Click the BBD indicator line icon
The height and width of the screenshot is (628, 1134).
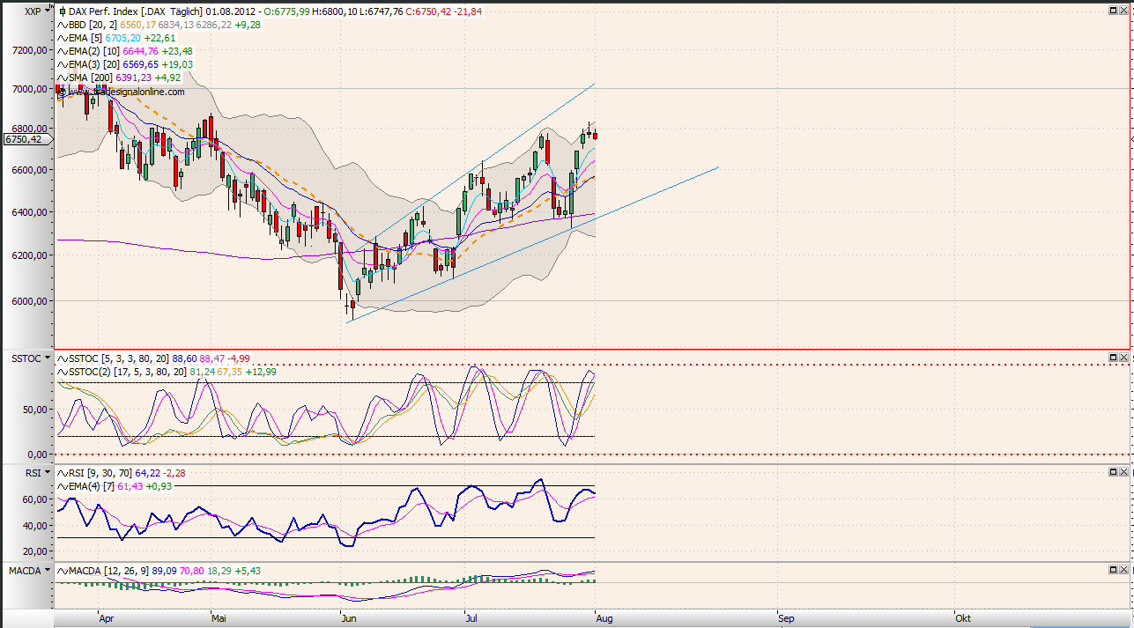(x=62, y=25)
